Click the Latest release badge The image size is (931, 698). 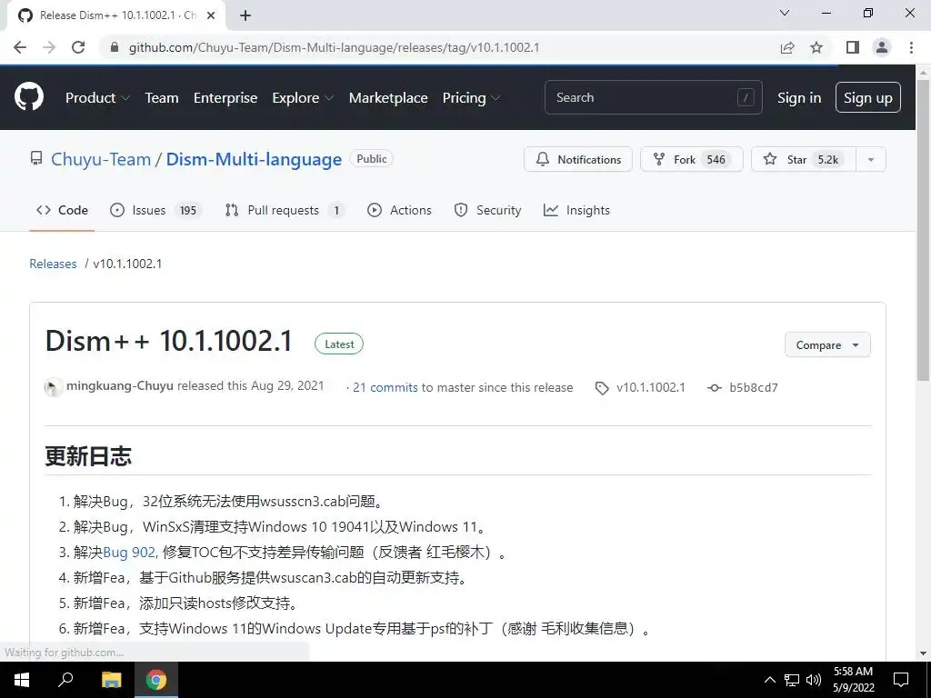tap(339, 344)
